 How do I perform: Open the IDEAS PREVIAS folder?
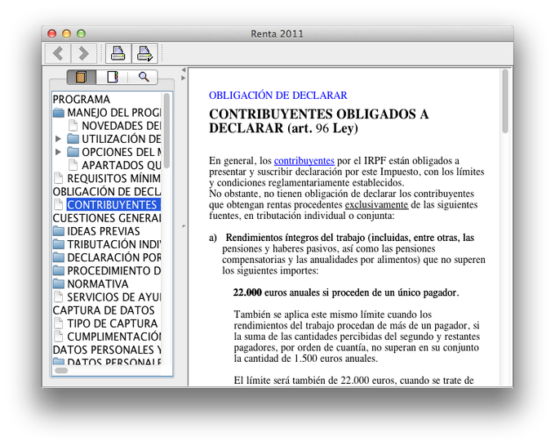click(104, 231)
